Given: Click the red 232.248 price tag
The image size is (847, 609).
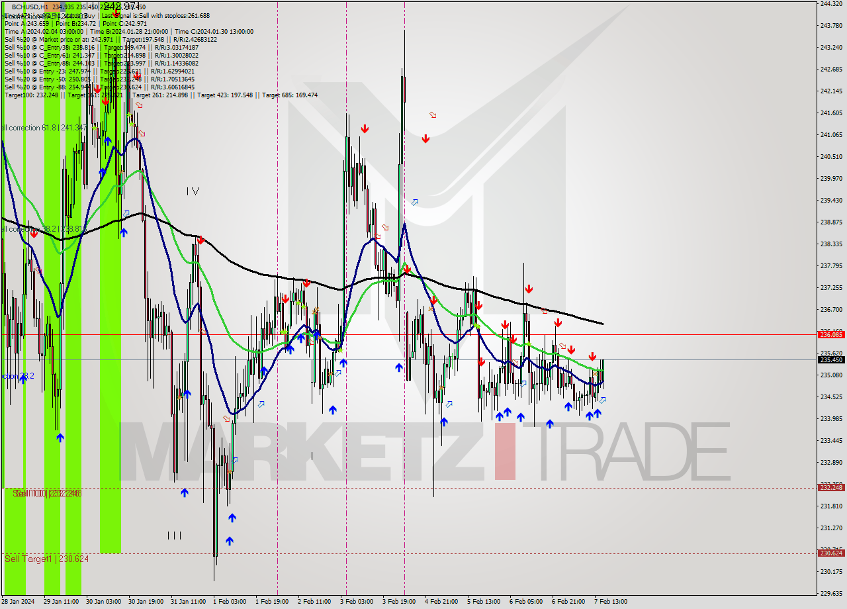Looking at the screenshot, I should click(831, 487).
